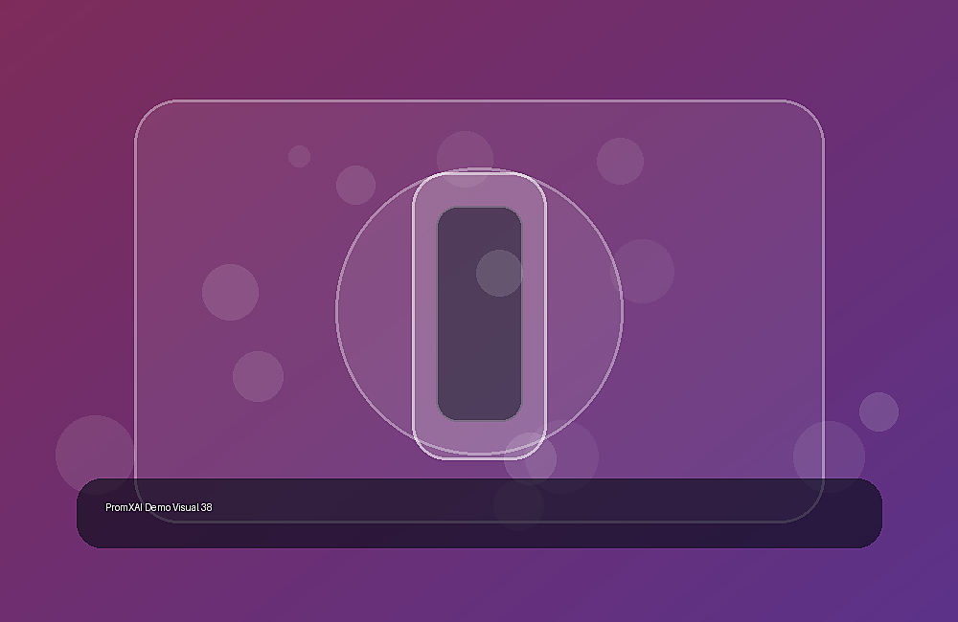Click the bubble just right of the central circle

point(642,271)
